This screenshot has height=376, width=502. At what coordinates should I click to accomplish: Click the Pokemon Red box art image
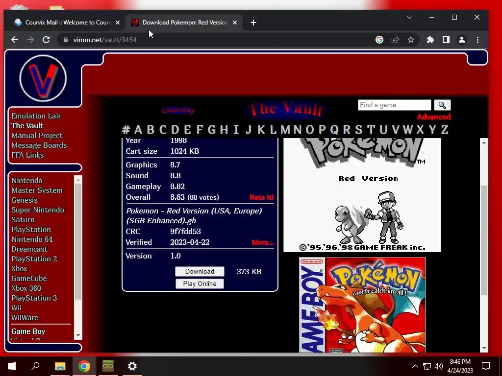(x=362, y=305)
